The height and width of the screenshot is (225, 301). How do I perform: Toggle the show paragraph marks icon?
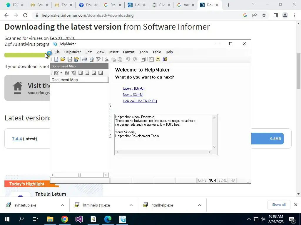[143, 59]
